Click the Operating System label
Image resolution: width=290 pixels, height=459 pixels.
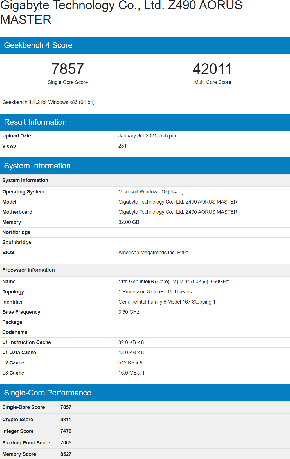click(x=23, y=192)
